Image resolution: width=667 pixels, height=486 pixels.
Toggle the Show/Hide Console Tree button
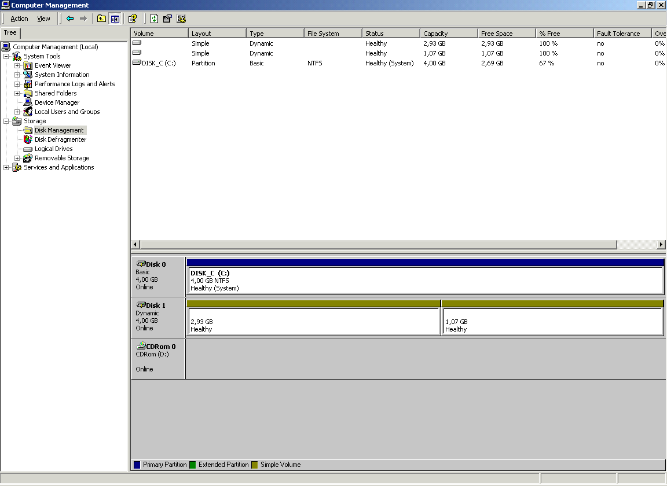pos(115,19)
